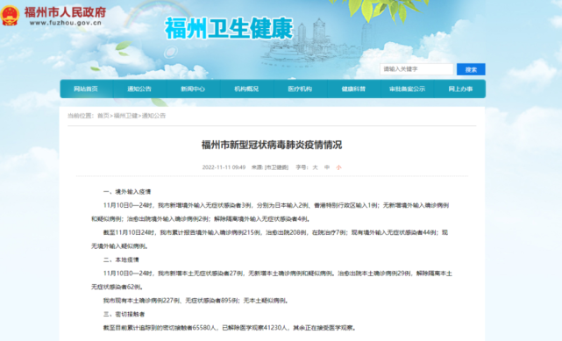The image size is (562, 341).
Task: Click the heading 二、本地疫情
Action: point(121,259)
